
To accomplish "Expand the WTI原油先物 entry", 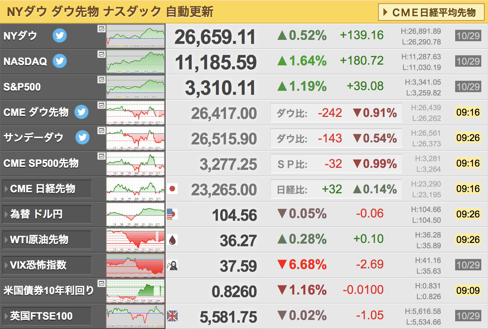I will pyautogui.click(x=47, y=240).
